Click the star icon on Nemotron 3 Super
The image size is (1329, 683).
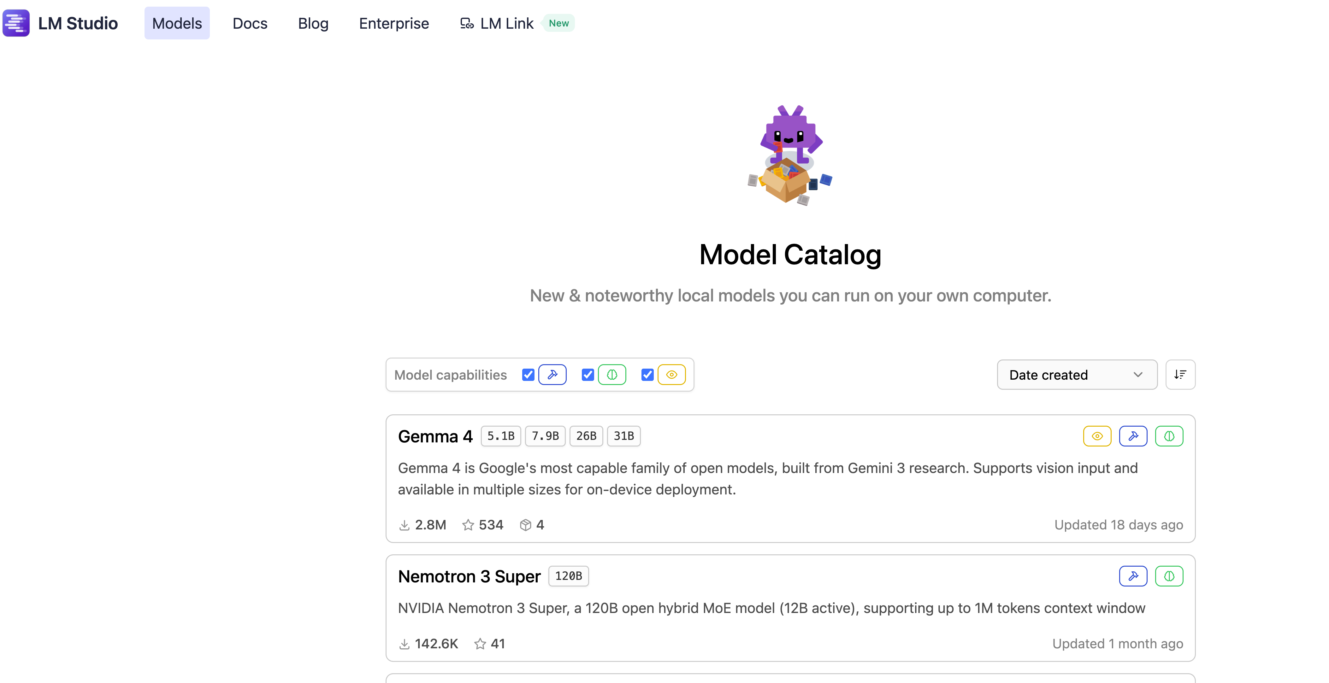click(x=480, y=644)
